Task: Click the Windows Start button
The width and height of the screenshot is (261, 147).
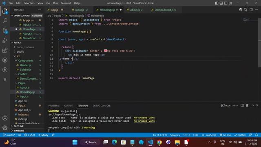Action: point(75,142)
